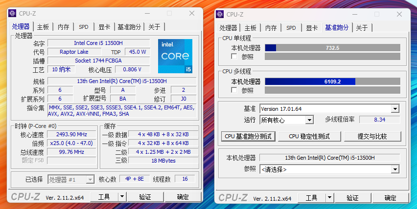This screenshot has height=209, width=417.
Task: Click 确定 button in right window
Action: [x=391, y=198]
